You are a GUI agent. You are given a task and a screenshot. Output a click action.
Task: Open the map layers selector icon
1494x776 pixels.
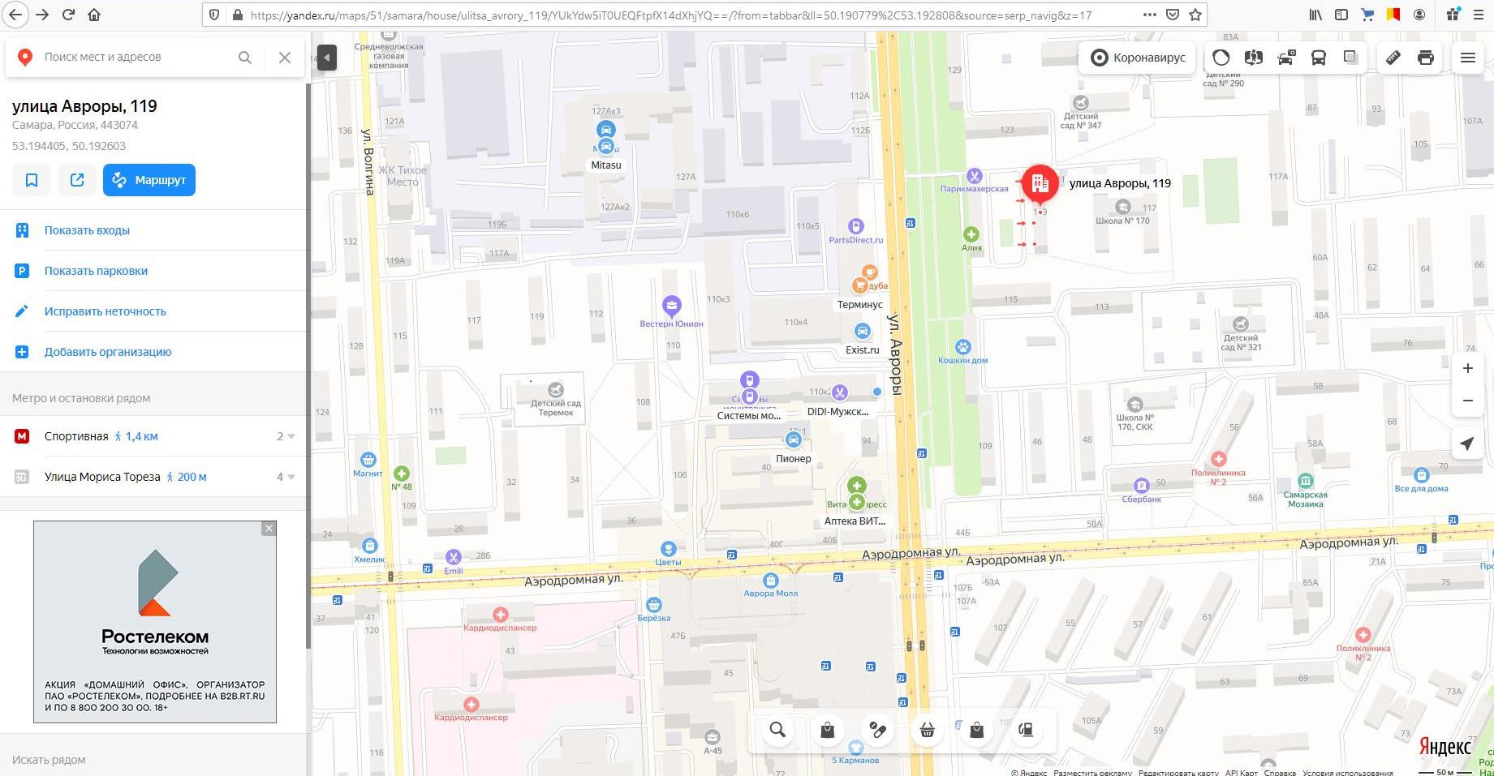click(1350, 58)
